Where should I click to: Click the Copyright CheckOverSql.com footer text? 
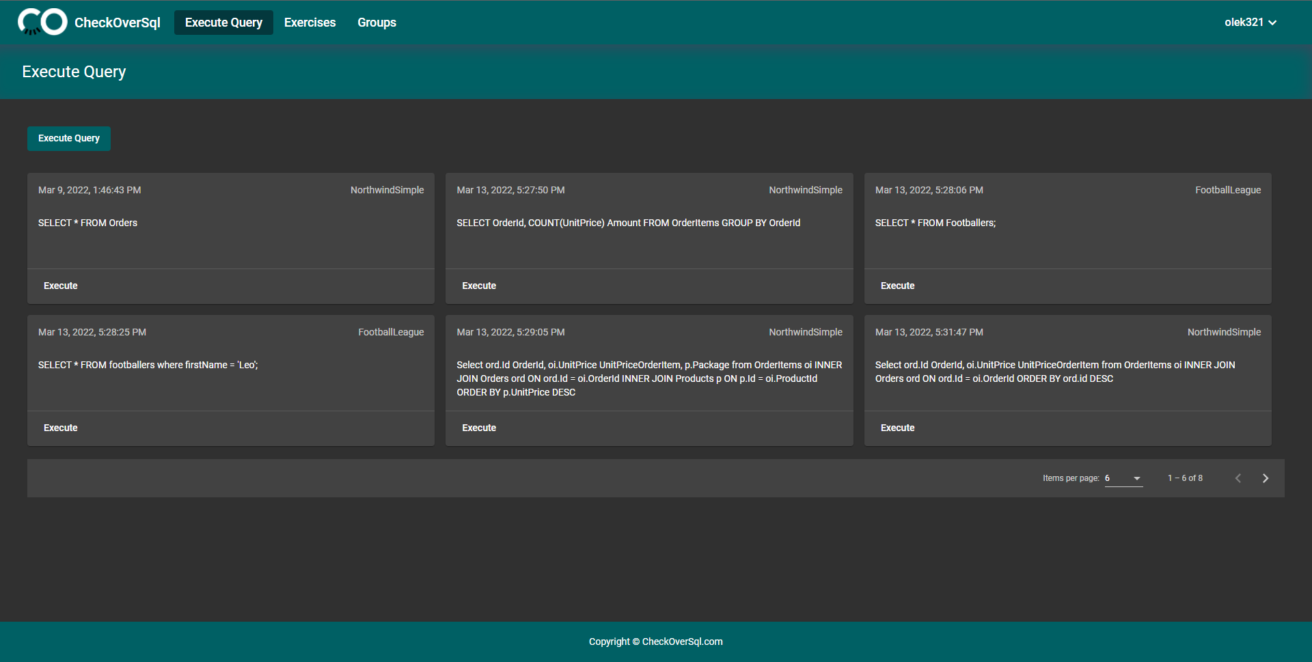[655, 642]
